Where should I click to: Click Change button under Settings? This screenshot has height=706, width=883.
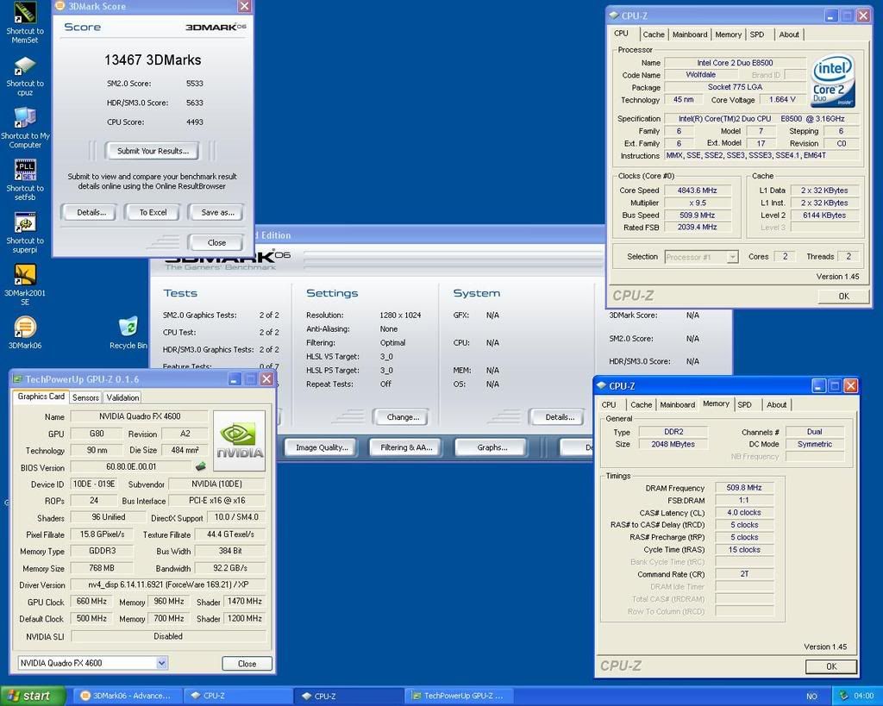(403, 417)
